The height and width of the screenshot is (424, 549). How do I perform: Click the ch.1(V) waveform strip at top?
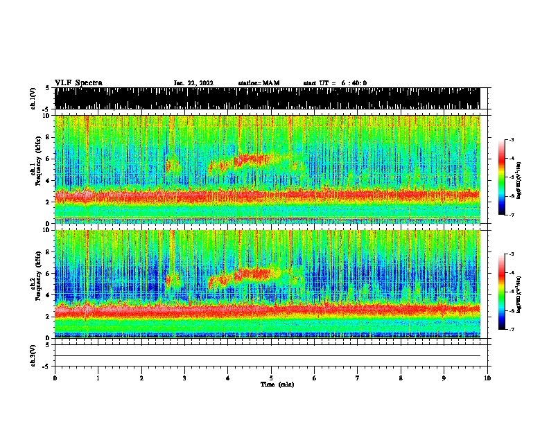267,98
